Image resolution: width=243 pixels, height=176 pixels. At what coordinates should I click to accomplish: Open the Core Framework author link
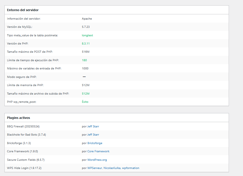tap(98, 151)
